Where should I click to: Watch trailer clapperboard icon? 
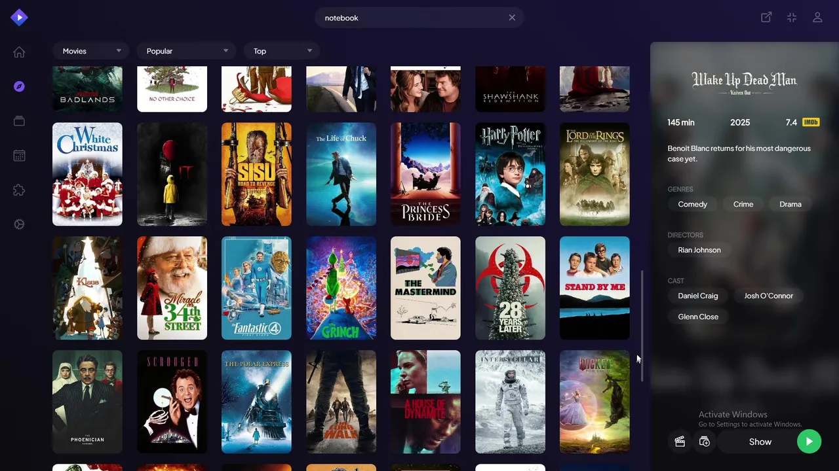pyautogui.click(x=680, y=442)
